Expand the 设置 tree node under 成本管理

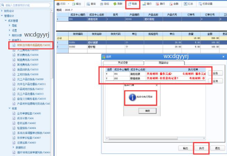tap(10, 30)
